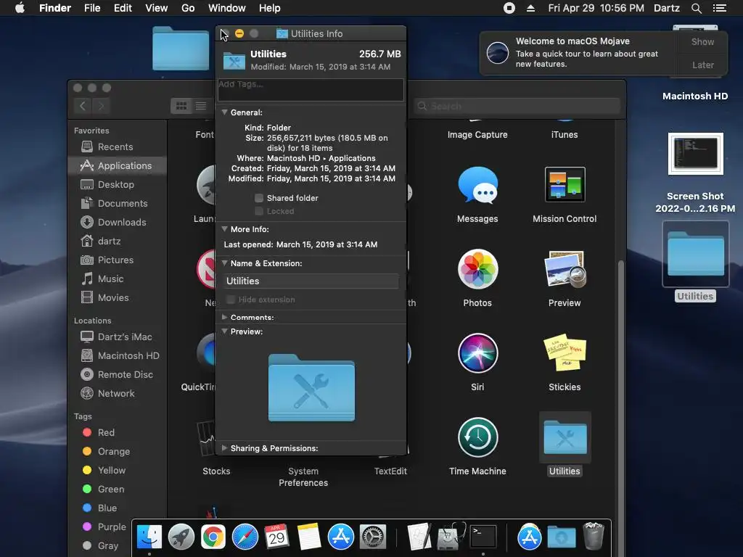Launch Google Chrome from the Dock
This screenshot has width=743, height=557.
point(213,537)
